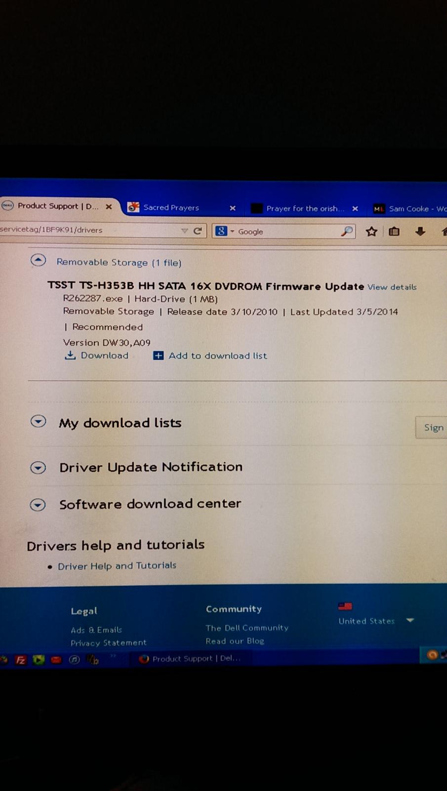Close the Prayer for the orish tab
The image size is (447, 791).
point(355,209)
